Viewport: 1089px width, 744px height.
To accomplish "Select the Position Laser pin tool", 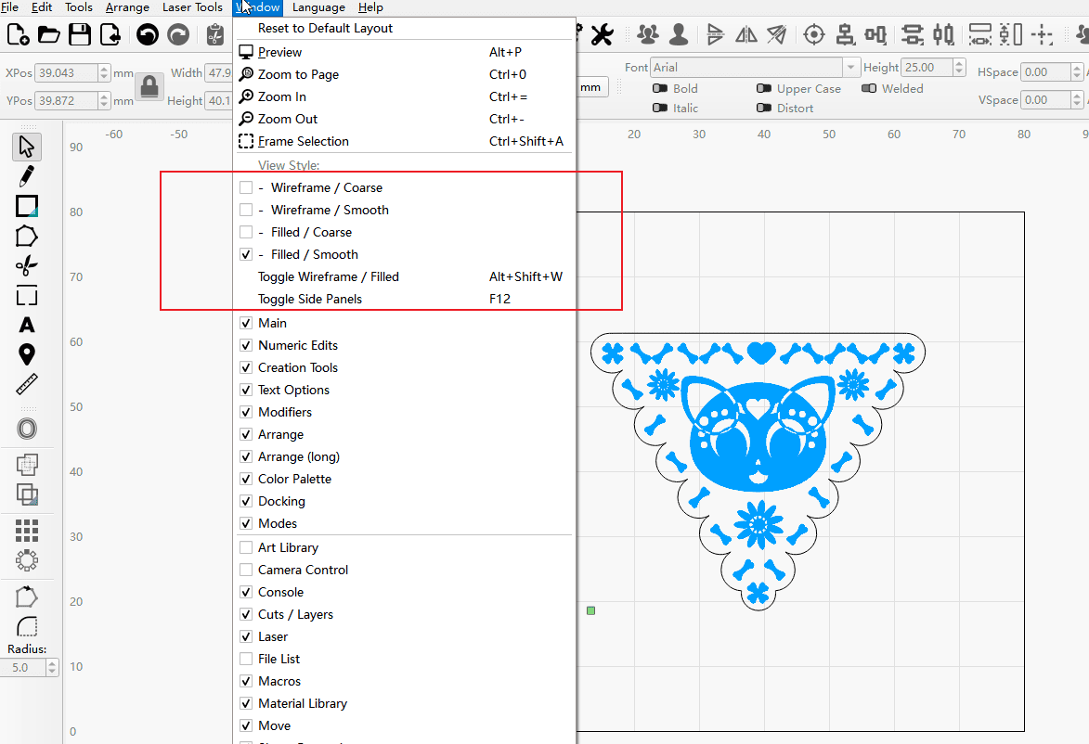I will (x=27, y=354).
